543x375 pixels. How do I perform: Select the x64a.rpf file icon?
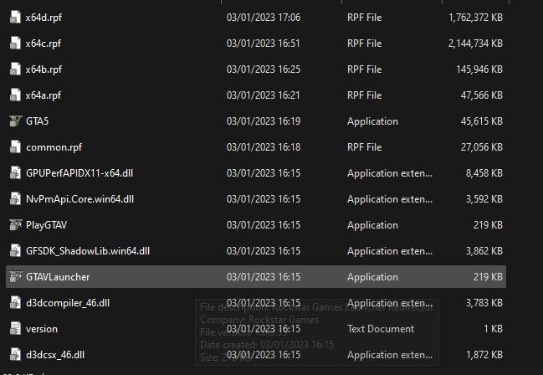coord(15,95)
